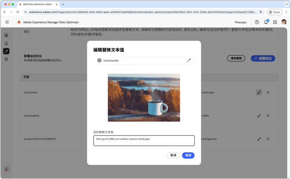
Task: Select the Frescopa organization name
Action: pyautogui.click(x=241, y=22)
